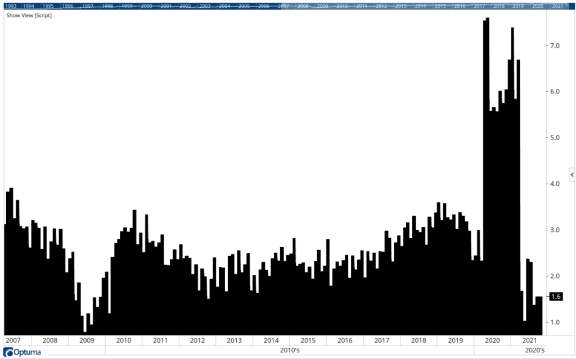Click the 2010's decade label
576x359 pixels.
pos(290,350)
